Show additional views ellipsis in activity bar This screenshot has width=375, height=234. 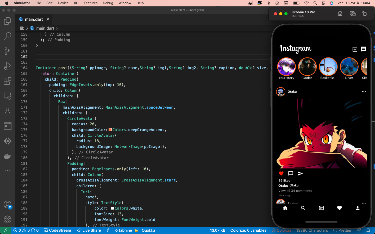point(8,171)
